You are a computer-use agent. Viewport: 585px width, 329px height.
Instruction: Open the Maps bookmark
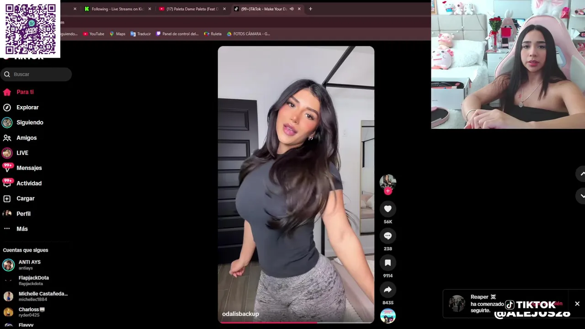pyautogui.click(x=117, y=34)
